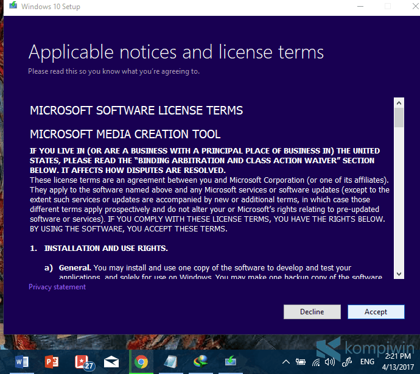Open the clock showing 2:21 PM
The height and width of the screenshot is (374, 420).
click(397, 361)
